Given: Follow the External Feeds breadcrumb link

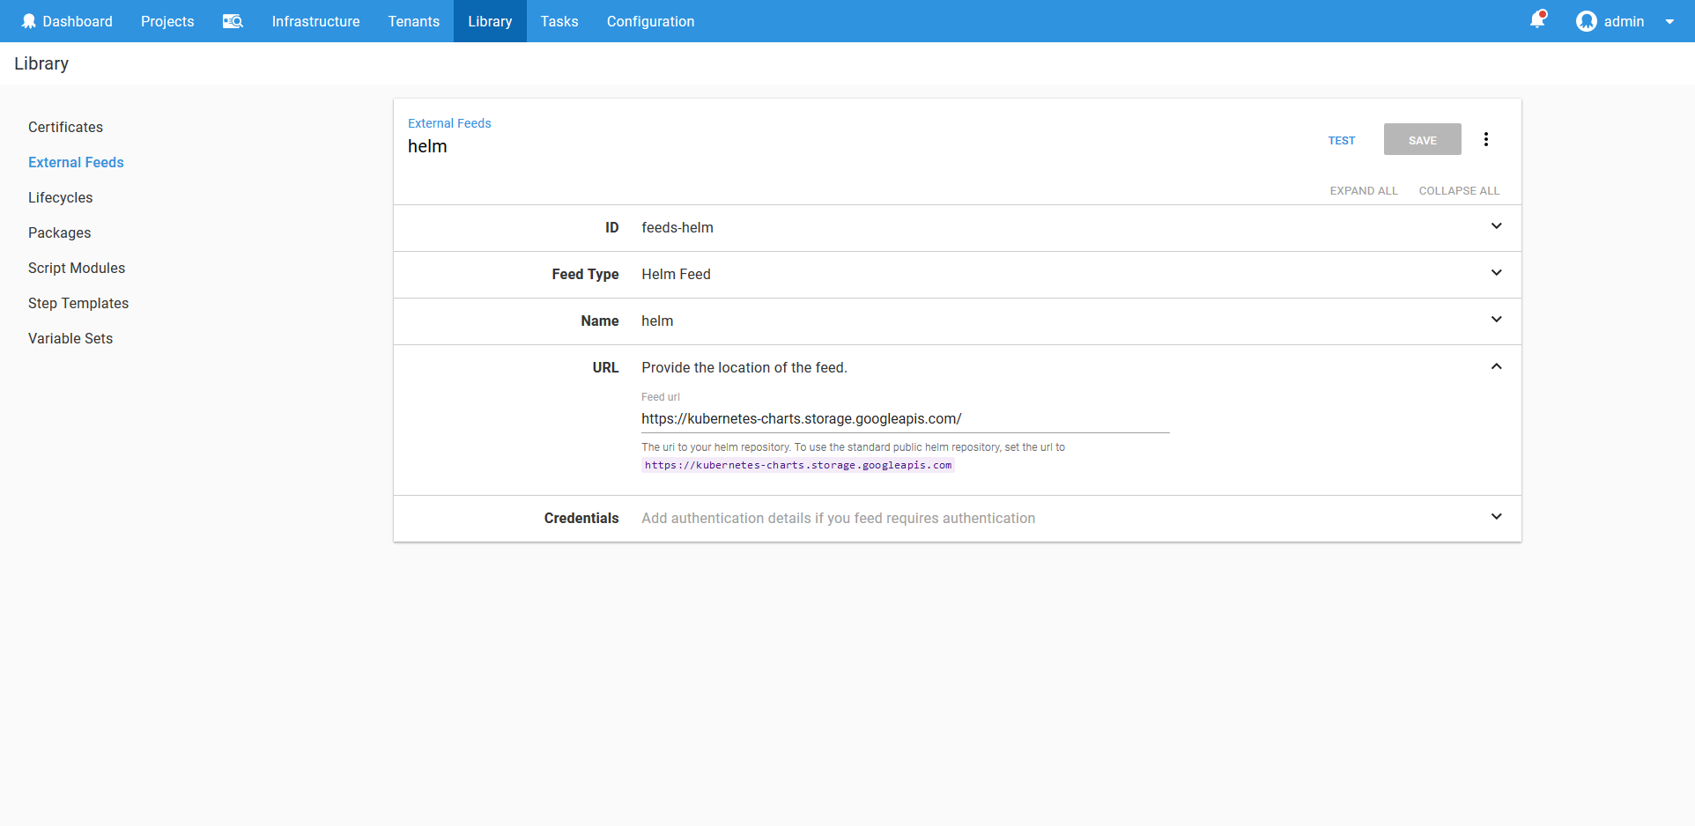Looking at the screenshot, I should click(x=449, y=123).
